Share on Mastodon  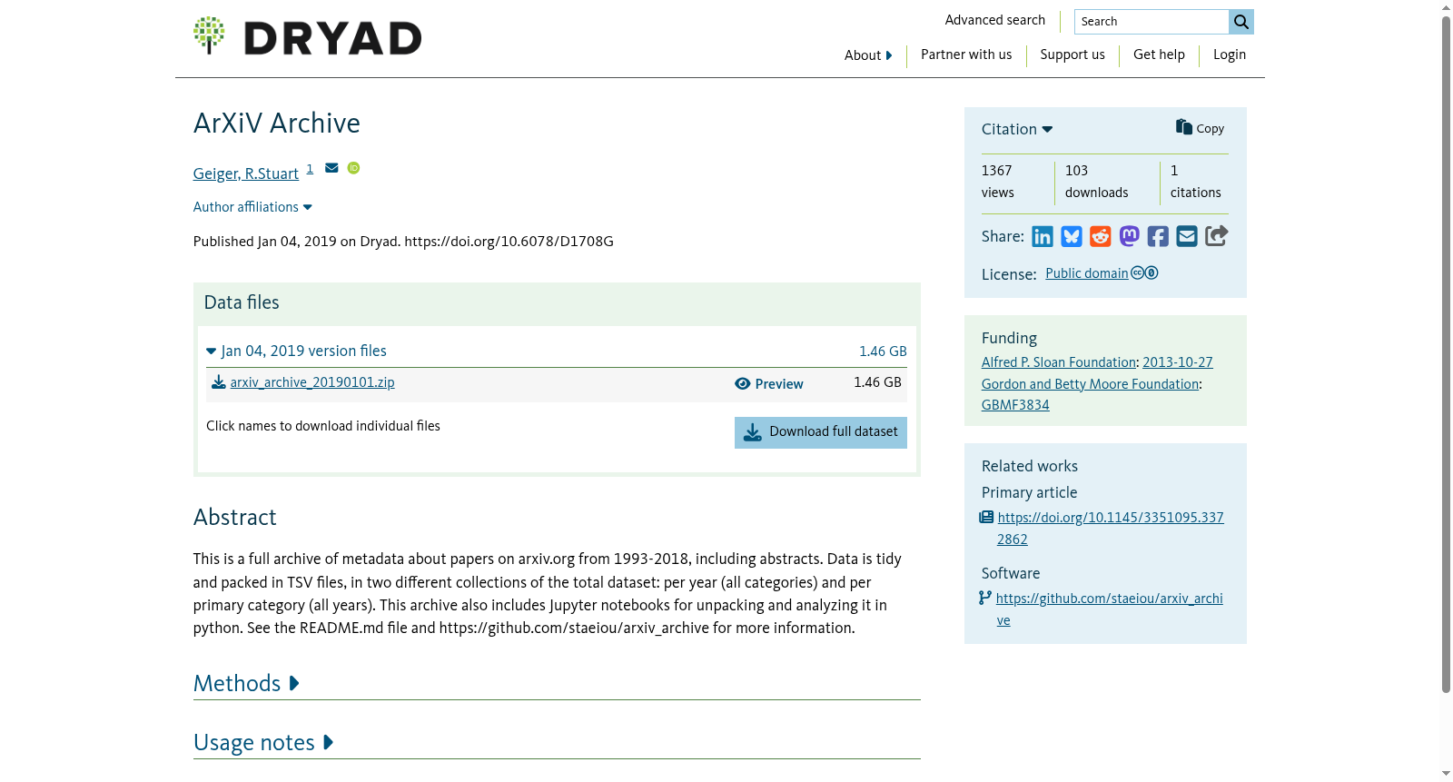click(x=1130, y=236)
